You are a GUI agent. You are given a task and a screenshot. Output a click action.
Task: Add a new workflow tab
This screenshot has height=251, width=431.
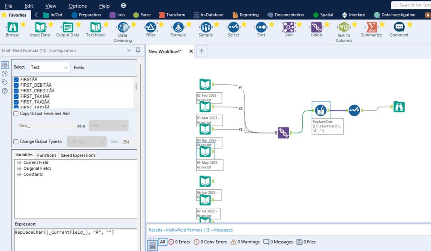[201, 51]
